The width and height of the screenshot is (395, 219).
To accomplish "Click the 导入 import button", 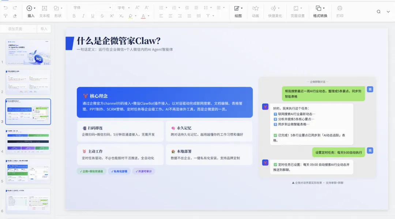I will pos(44,29).
